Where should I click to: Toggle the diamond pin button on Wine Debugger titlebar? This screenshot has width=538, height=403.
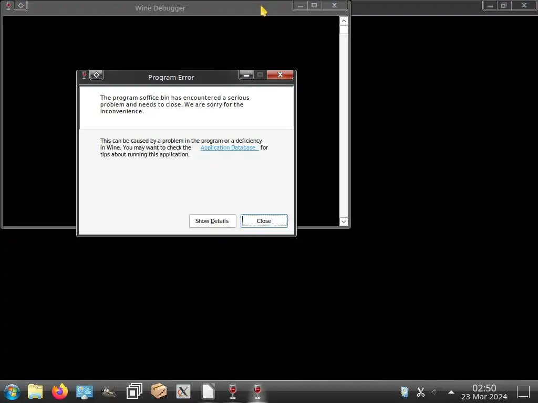[20, 6]
